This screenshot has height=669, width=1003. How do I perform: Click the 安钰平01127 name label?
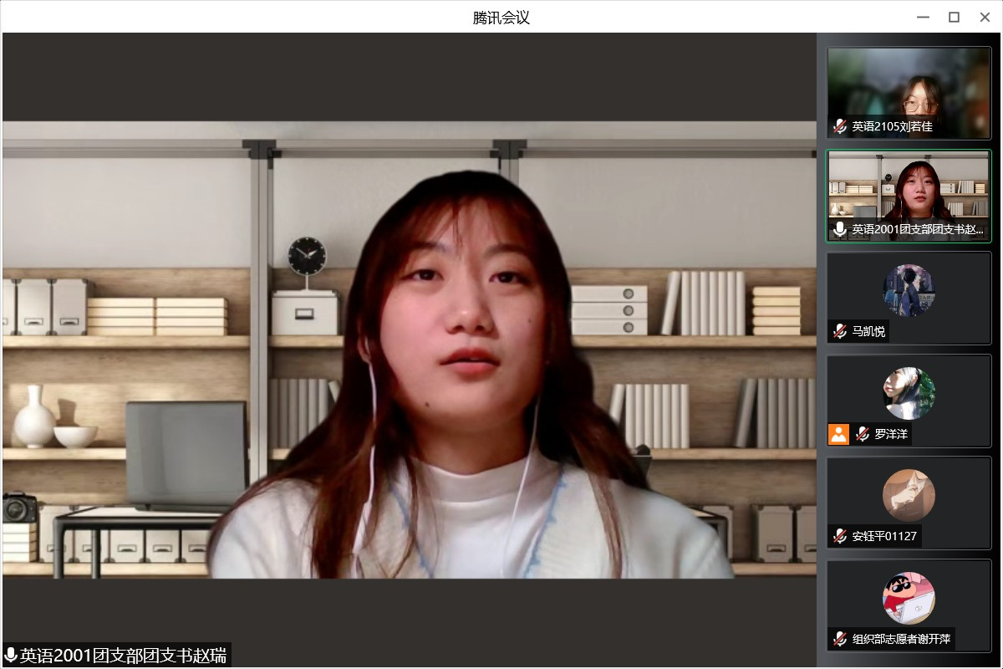[x=885, y=536]
